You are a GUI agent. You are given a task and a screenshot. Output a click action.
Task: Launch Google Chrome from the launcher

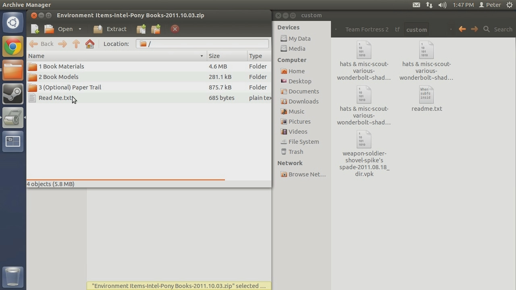pos(13,47)
